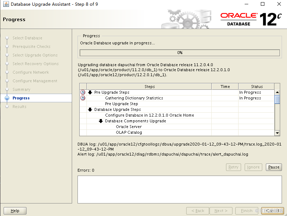
Task: Click the steps table scroll down arrow
Action: tap(277, 133)
